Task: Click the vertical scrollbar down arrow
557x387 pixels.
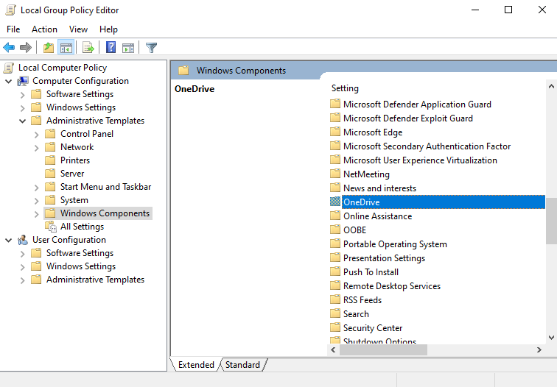Action: [x=551, y=337]
